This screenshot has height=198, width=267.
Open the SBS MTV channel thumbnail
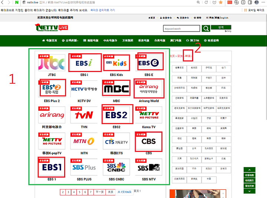[149, 167]
